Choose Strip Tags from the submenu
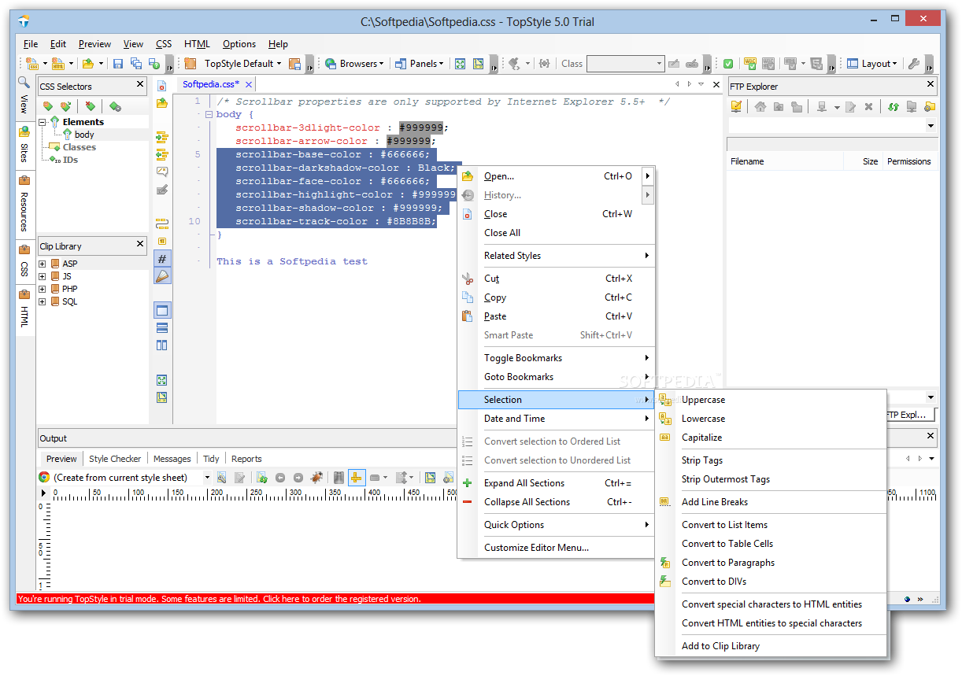Viewport: 962px width, 676px height. tap(702, 460)
